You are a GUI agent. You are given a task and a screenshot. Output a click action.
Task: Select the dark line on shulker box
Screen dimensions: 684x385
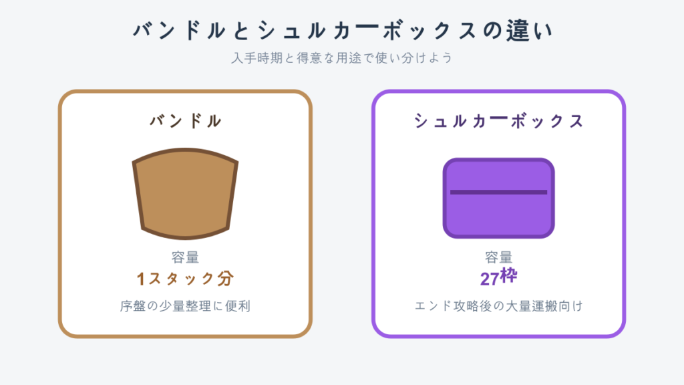(498, 192)
